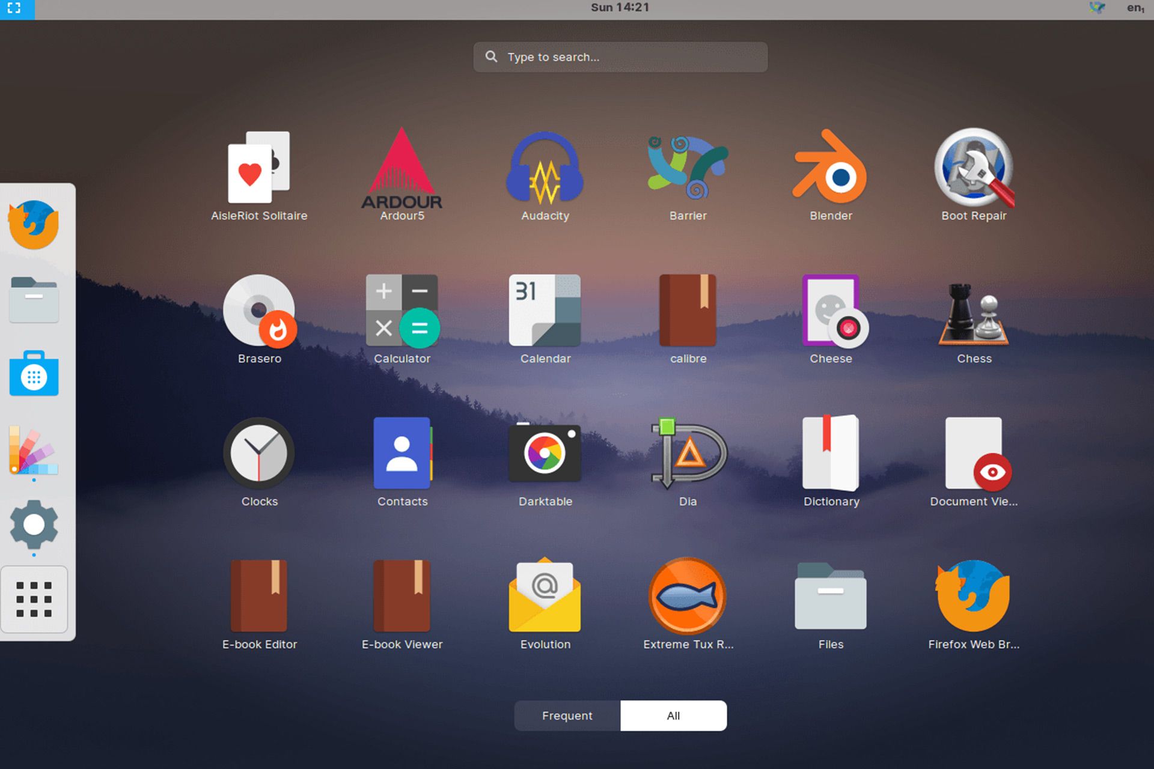Toggle the show applications grid button
This screenshot has width=1154, height=769.
(x=34, y=599)
